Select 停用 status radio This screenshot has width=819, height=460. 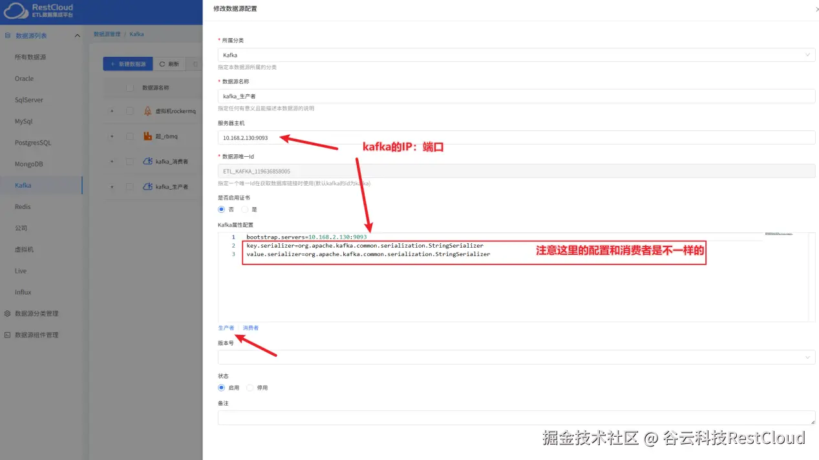point(250,388)
